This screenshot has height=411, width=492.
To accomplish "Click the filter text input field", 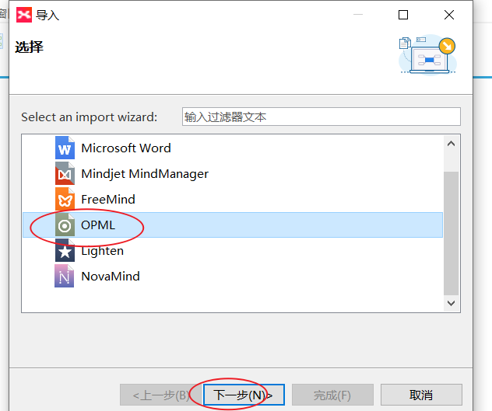I will point(322,117).
